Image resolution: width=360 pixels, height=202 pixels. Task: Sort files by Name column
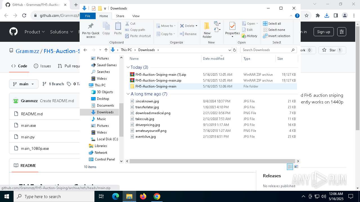click(165, 59)
